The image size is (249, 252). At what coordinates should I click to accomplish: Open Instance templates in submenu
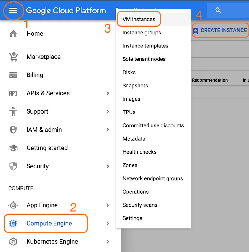click(x=145, y=46)
